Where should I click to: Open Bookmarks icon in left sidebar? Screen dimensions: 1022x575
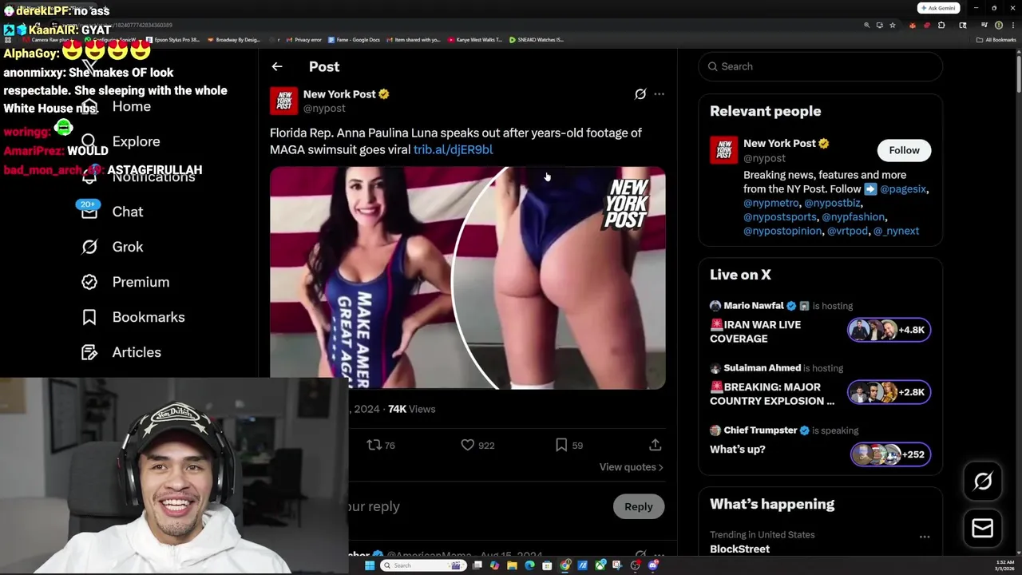[89, 317]
